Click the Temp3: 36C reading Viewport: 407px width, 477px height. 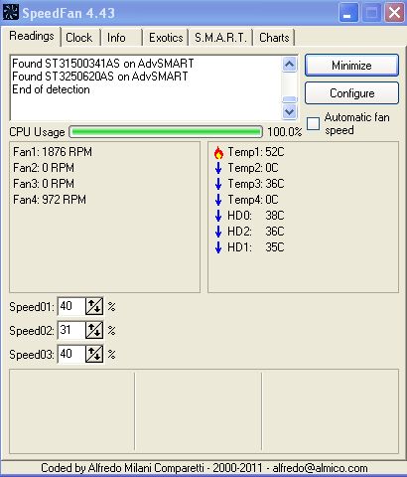256,184
